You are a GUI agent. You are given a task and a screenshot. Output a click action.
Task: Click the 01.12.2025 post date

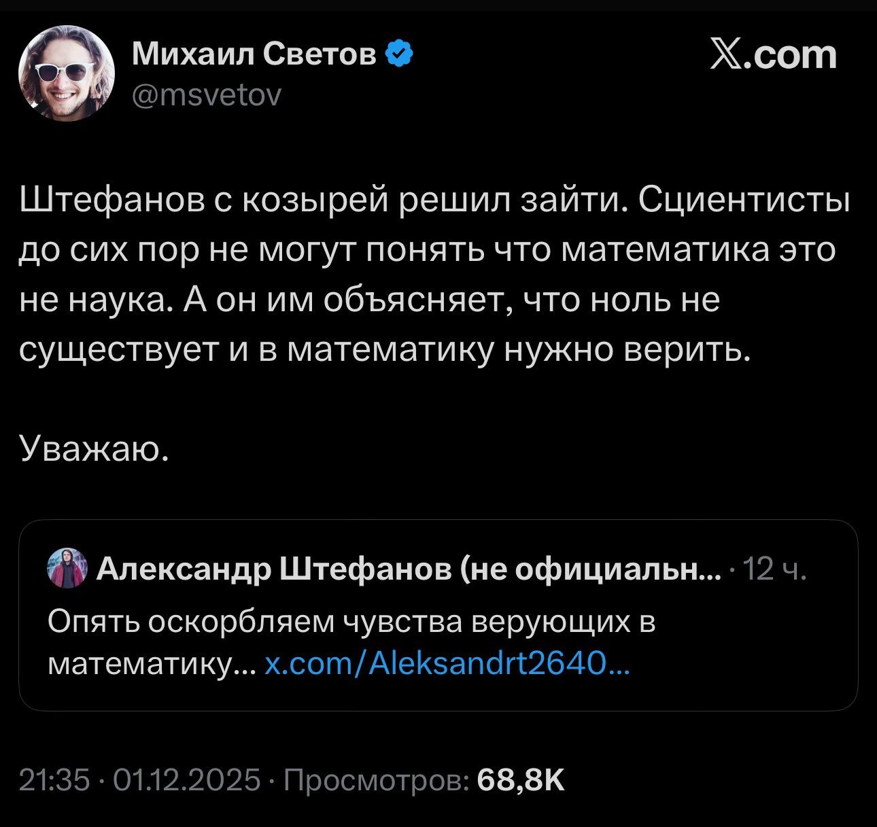pos(186,780)
